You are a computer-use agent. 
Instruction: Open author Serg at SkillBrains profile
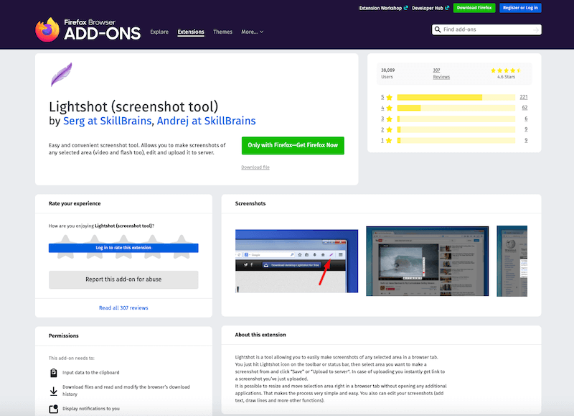(x=107, y=121)
